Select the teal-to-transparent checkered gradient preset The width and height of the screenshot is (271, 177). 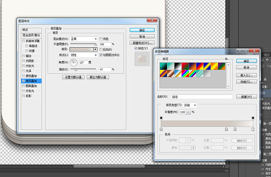[171, 66]
